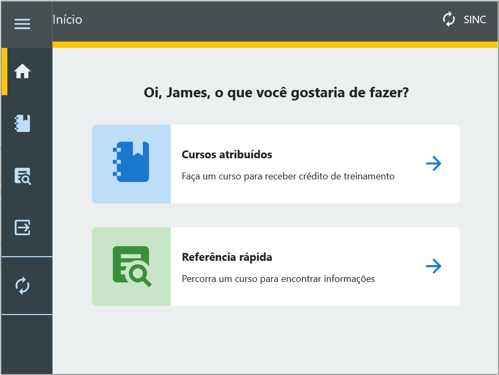Click 'Faça um curso para receber crédito' description
The height and width of the screenshot is (375, 499).
click(x=287, y=176)
